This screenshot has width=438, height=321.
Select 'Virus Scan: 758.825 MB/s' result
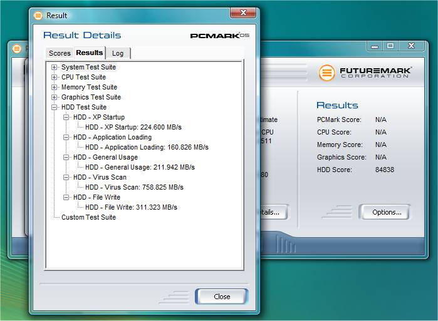pos(134,188)
